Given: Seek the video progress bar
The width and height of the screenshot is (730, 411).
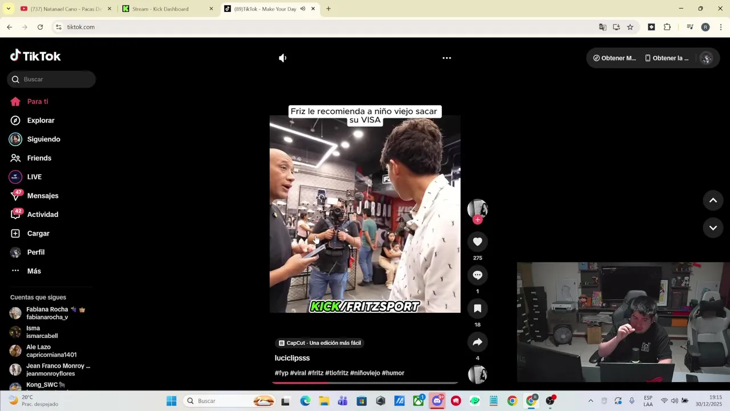Looking at the screenshot, I should [365, 382].
